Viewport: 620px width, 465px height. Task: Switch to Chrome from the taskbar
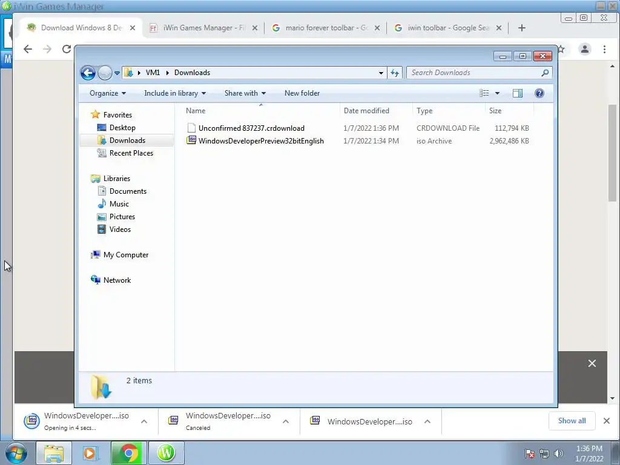(128, 453)
